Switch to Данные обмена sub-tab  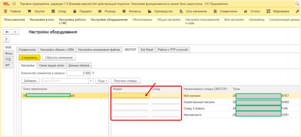[x=79, y=65]
